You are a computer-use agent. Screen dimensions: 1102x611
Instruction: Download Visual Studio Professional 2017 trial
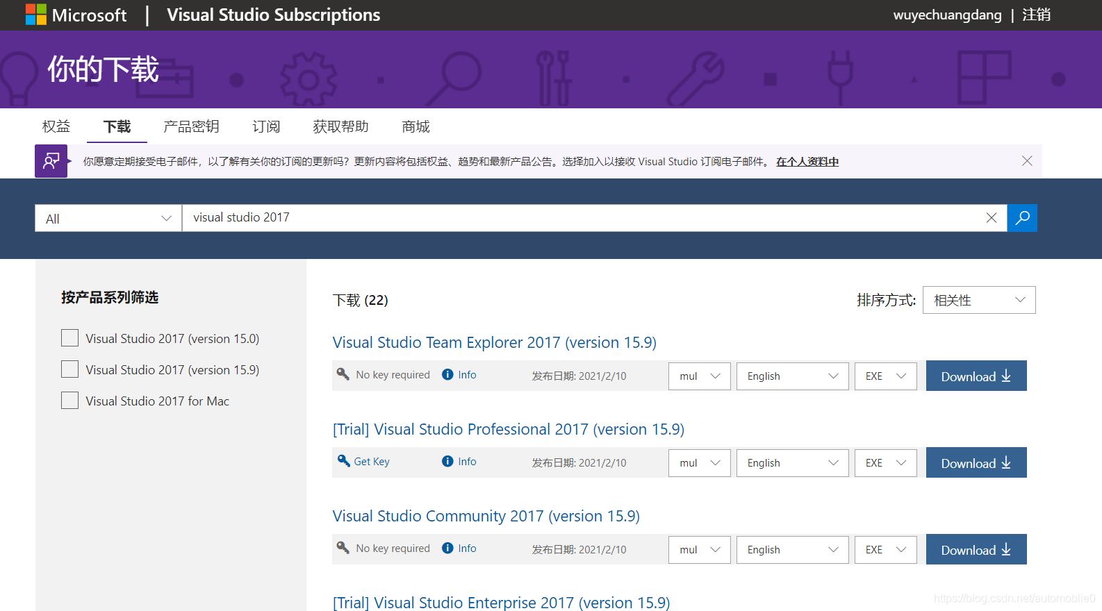(x=976, y=462)
